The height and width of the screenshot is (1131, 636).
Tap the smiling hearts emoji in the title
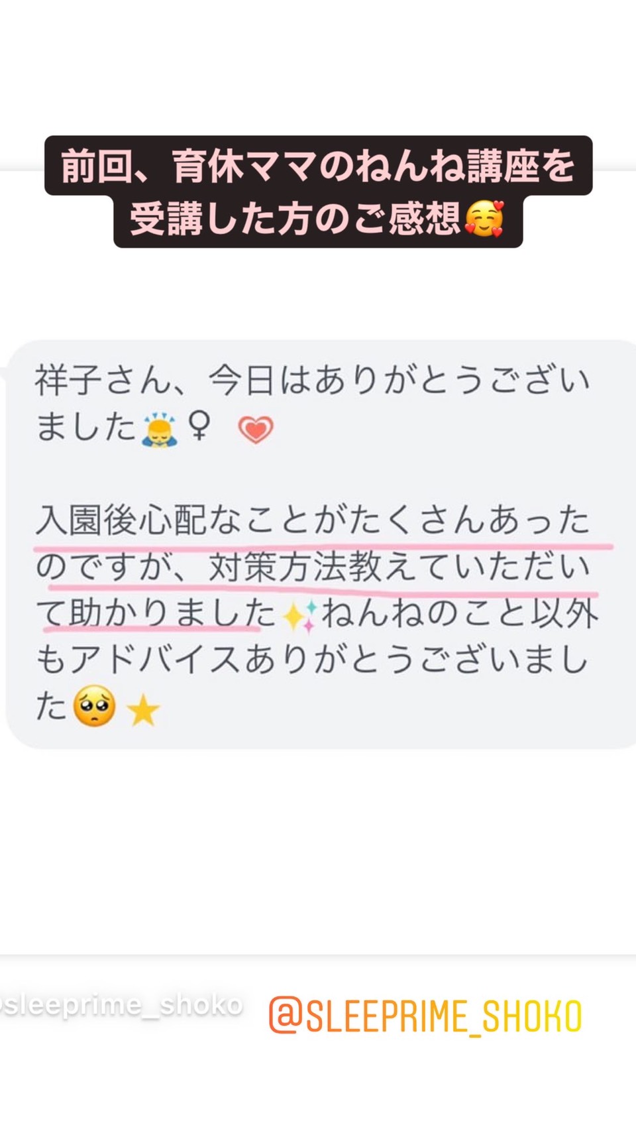[x=484, y=219]
